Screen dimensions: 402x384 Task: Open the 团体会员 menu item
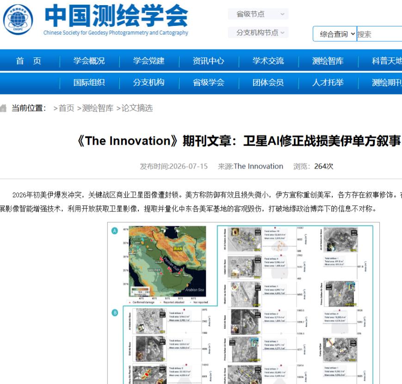268,82
